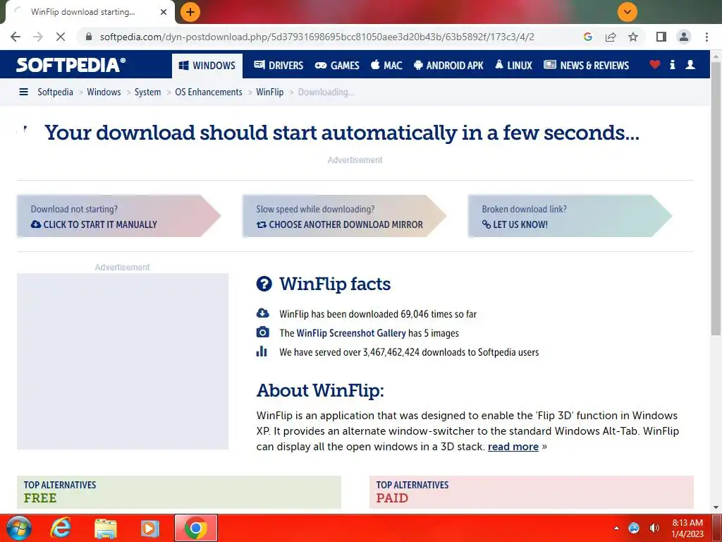Launch Internet Explorer from taskbar
722x542 pixels.
coord(61,528)
